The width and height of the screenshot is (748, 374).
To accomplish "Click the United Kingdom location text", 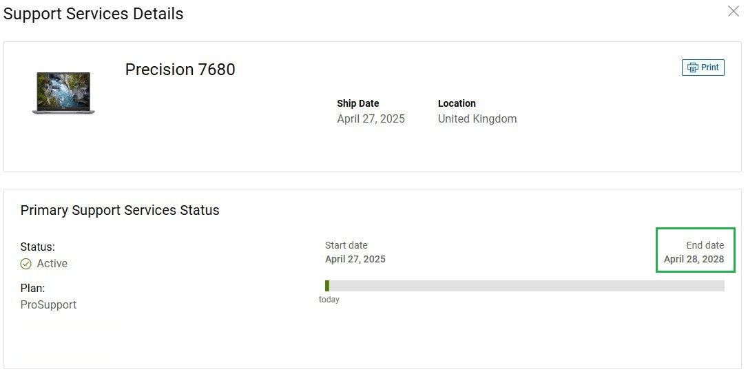I will tap(477, 118).
